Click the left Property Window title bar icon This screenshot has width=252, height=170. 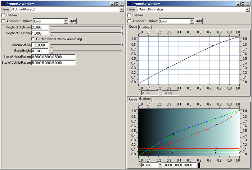coord(3,3)
